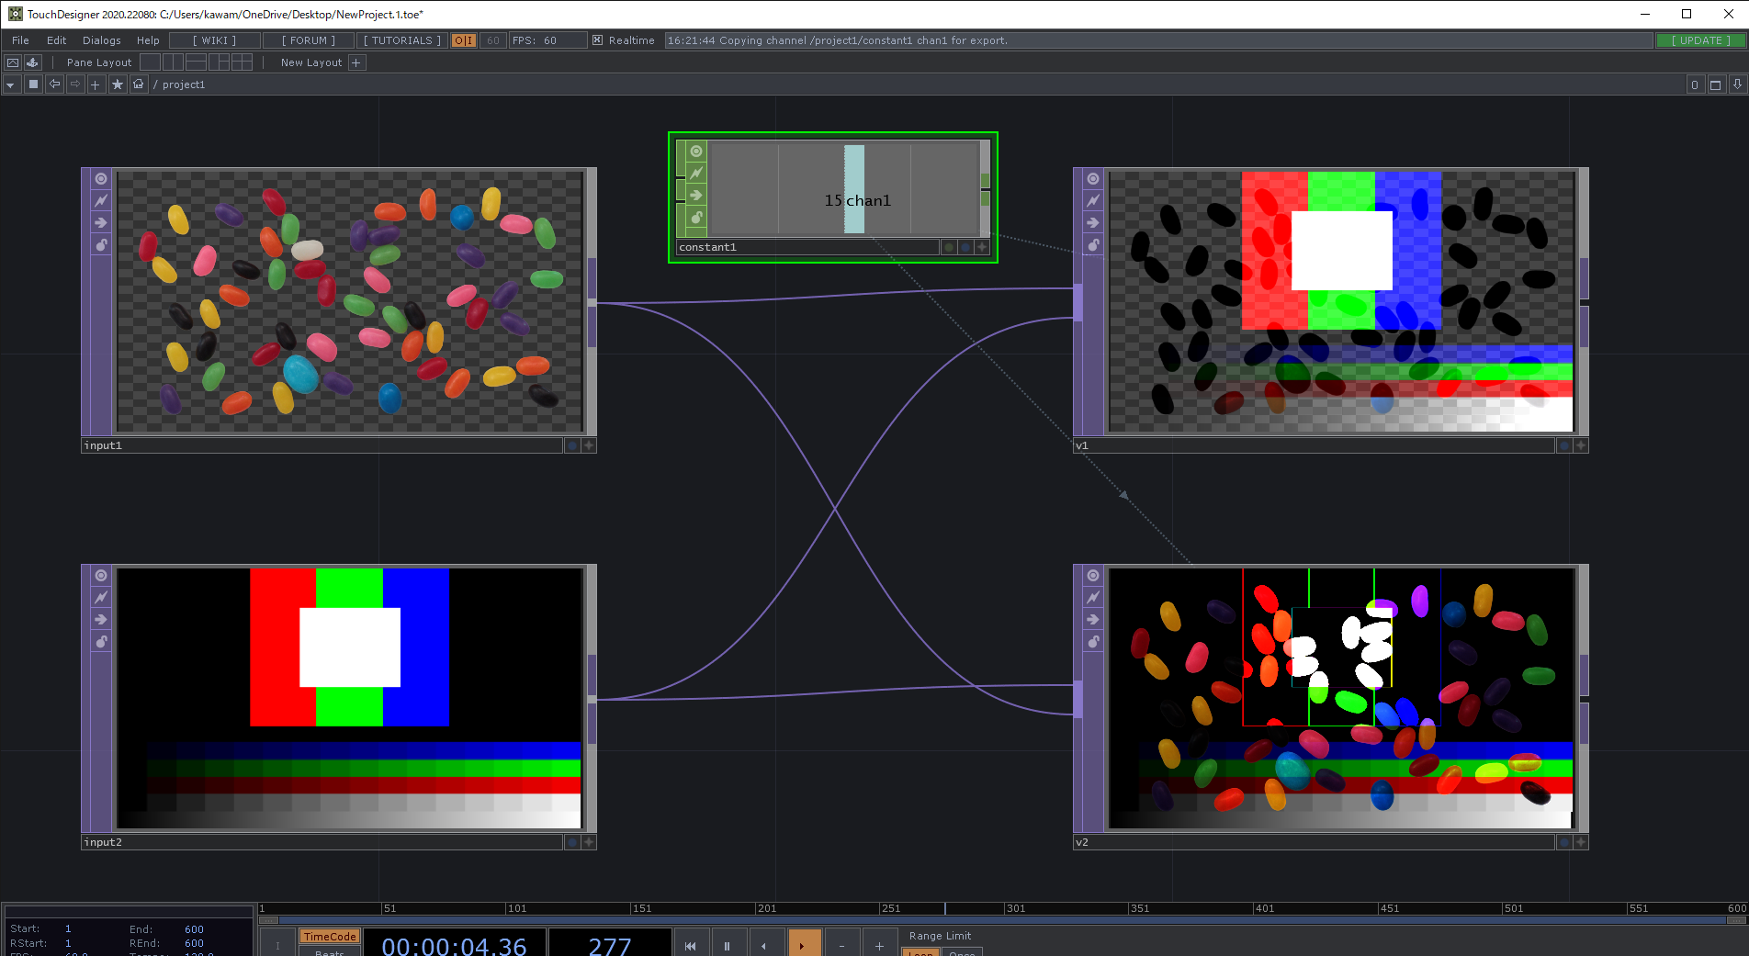Select the left-right split pane layout
Viewport: 1749px width, 956px height.
[174, 62]
